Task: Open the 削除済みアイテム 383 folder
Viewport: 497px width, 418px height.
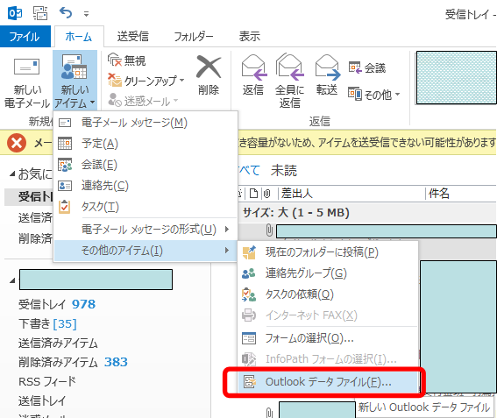Action: pos(73,362)
